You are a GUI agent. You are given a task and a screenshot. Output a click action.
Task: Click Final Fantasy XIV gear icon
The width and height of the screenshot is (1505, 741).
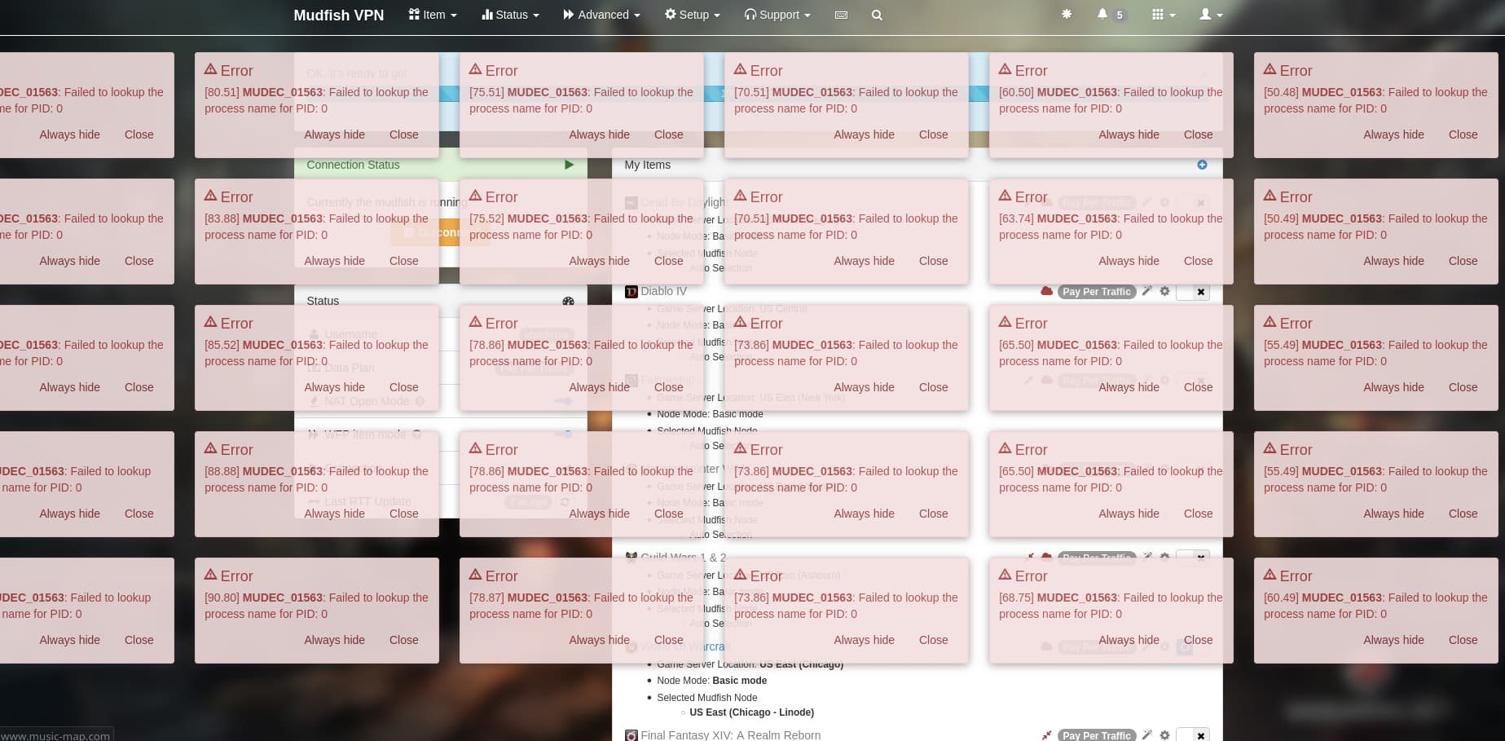(1164, 734)
